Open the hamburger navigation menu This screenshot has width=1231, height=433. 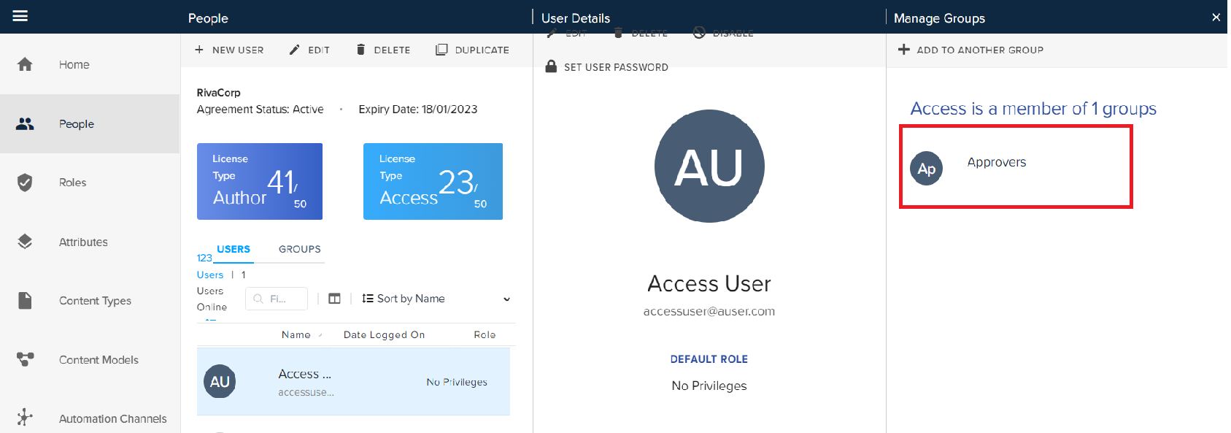click(x=20, y=16)
